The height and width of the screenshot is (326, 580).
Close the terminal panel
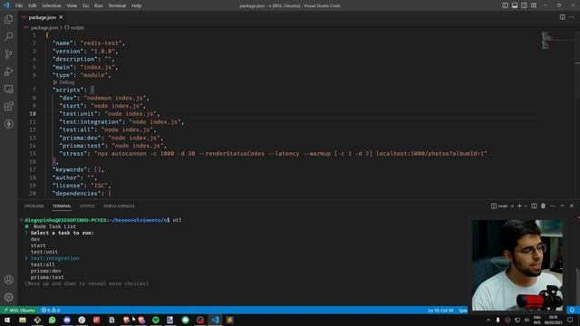(572, 206)
